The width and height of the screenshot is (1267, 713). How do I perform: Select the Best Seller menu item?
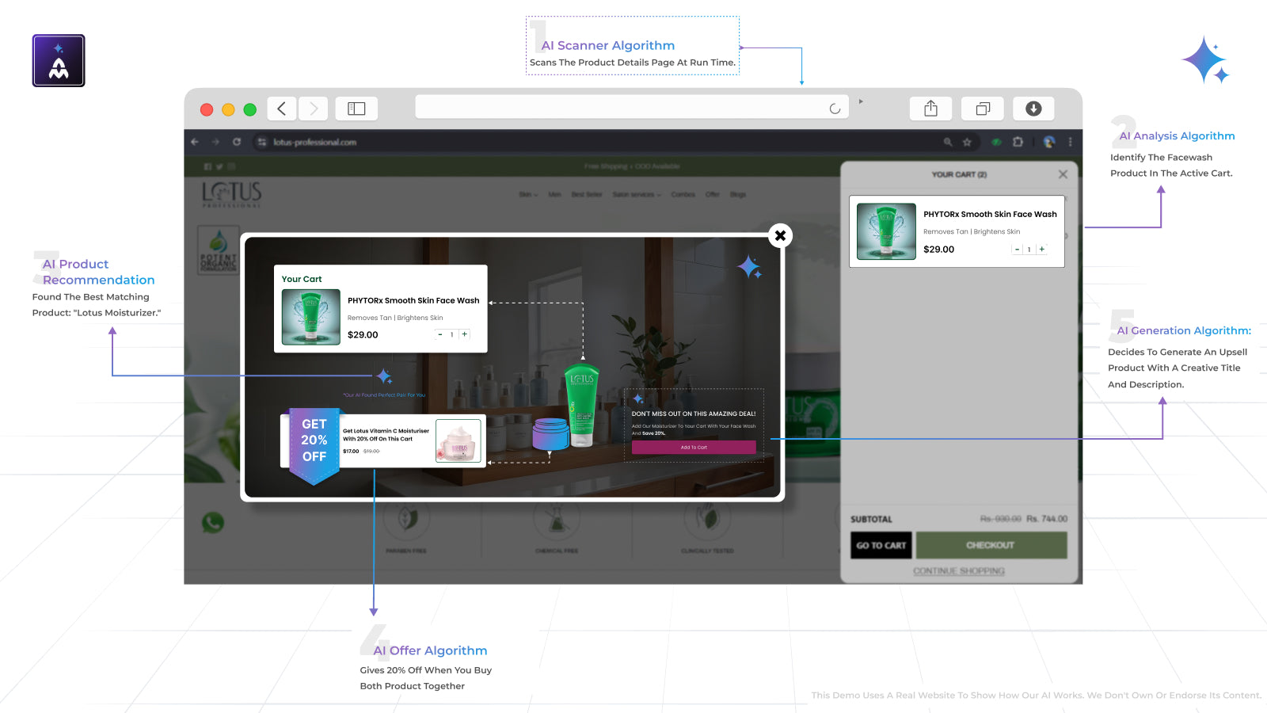pos(587,194)
